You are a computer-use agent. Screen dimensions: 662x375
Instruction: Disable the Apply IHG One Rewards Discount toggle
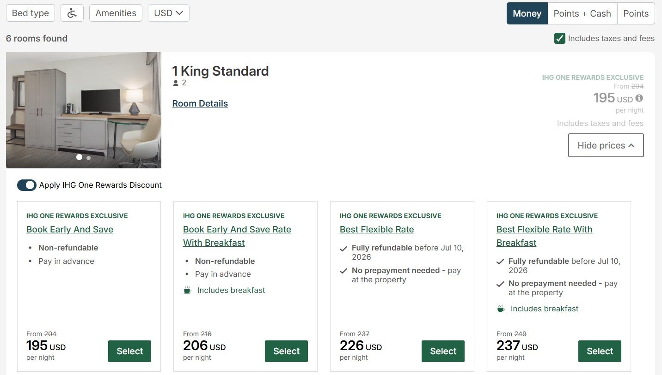click(27, 185)
